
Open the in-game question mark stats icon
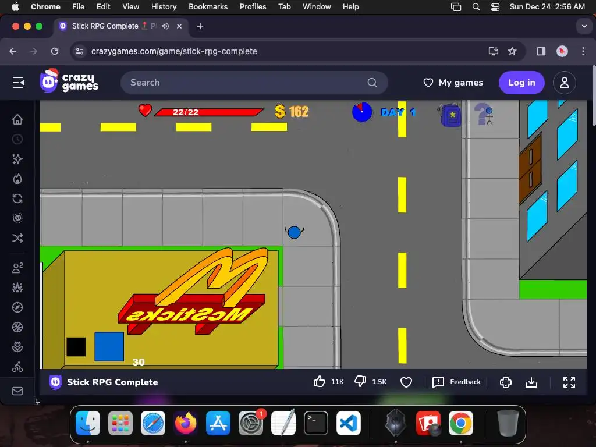tap(484, 114)
